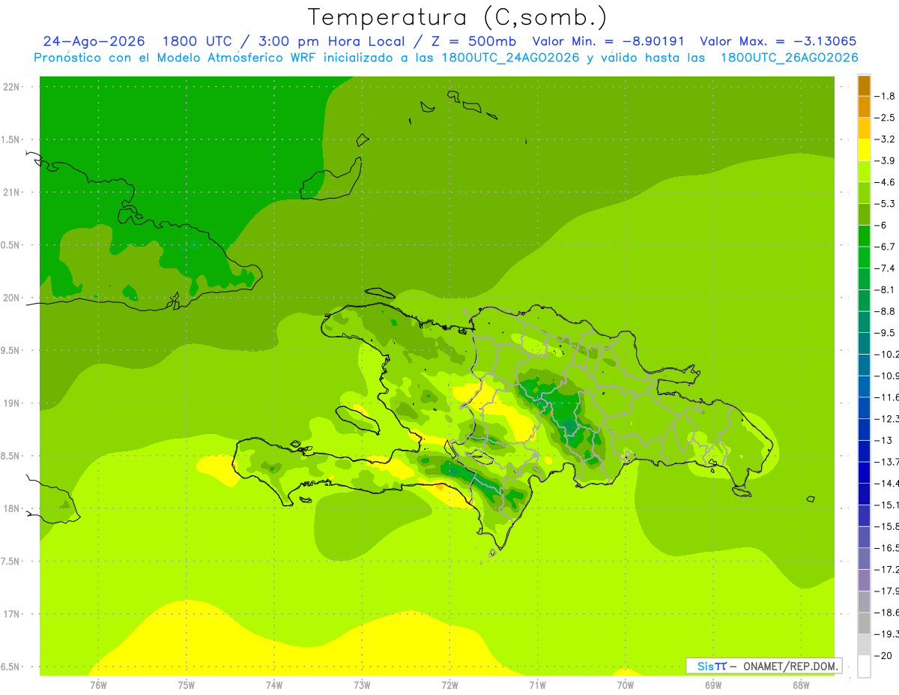This screenshot has width=899, height=695.
Task: Click the -3.2 colorbar value
Action: (886, 139)
